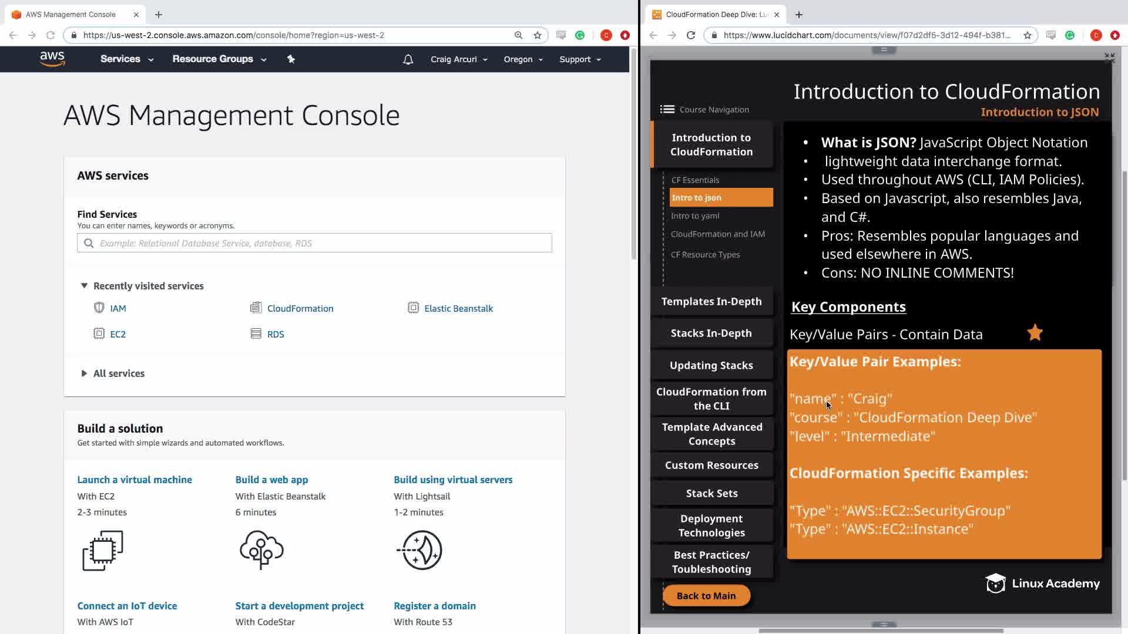Click the Elastic Beanstalk tree cloud icon
The image size is (1128, 634).
point(261,550)
